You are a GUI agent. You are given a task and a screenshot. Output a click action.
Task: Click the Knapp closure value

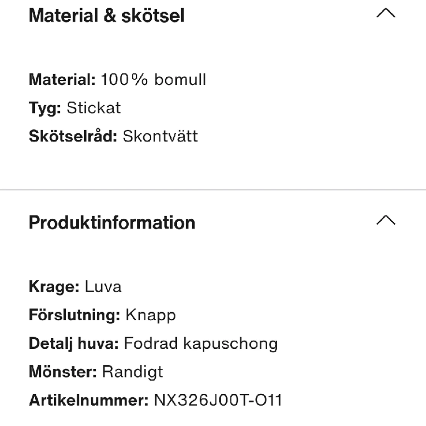pos(151,315)
